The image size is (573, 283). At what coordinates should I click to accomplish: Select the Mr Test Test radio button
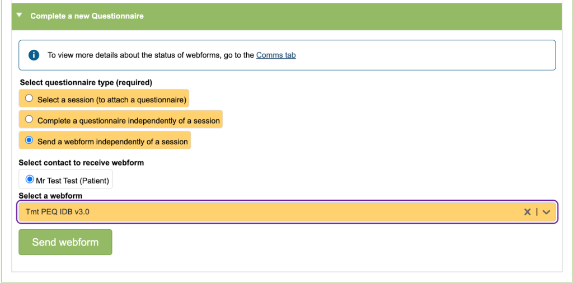(x=30, y=180)
